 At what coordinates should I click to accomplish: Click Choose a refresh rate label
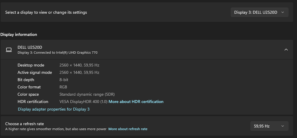pos(24,124)
